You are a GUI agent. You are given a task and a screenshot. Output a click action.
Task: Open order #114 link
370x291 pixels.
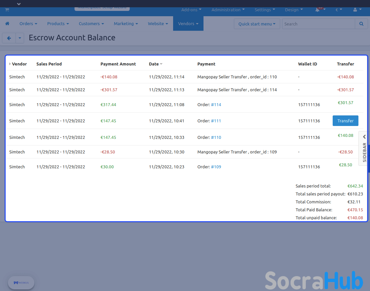(x=216, y=104)
